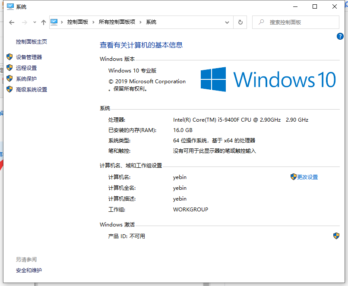Open 设备管理器 from the sidebar

point(29,57)
